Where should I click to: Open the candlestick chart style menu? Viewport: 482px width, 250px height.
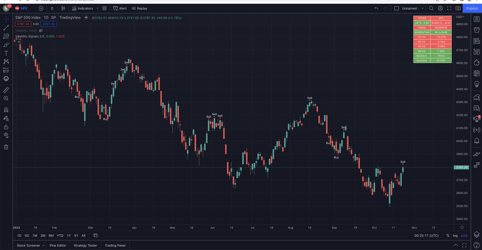pos(63,8)
